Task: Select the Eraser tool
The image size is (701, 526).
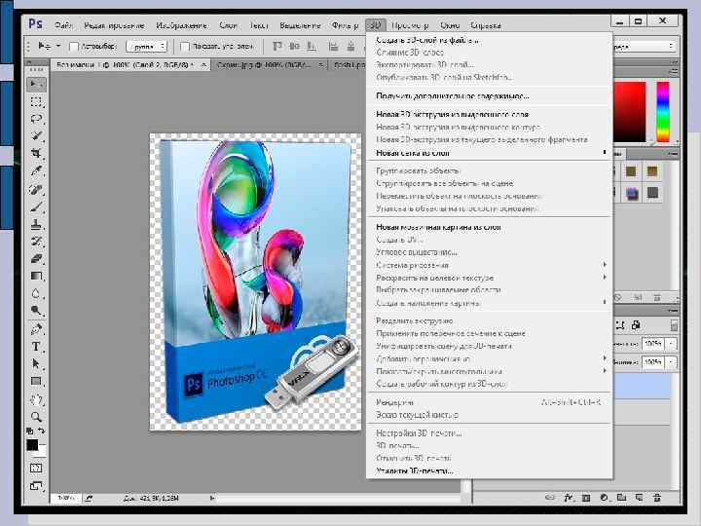Action: point(36,259)
